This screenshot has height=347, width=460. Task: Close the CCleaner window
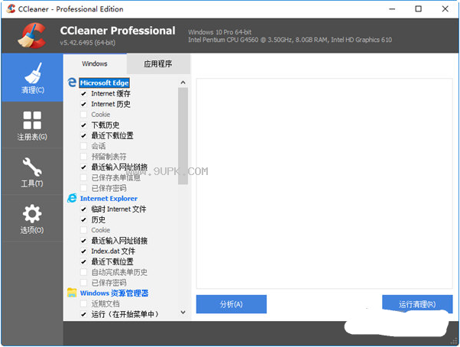click(445, 9)
